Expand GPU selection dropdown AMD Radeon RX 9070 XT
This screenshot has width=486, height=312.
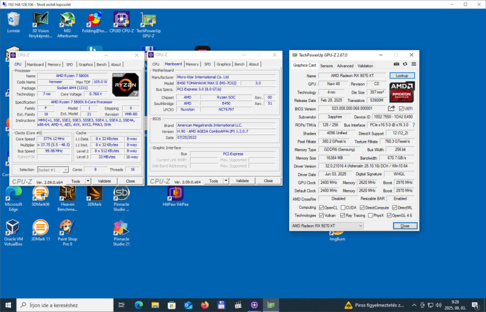[327, 226]
